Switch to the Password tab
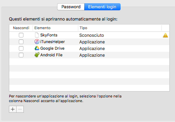Viewport: 175px width, 122px height. click(71, 7)
